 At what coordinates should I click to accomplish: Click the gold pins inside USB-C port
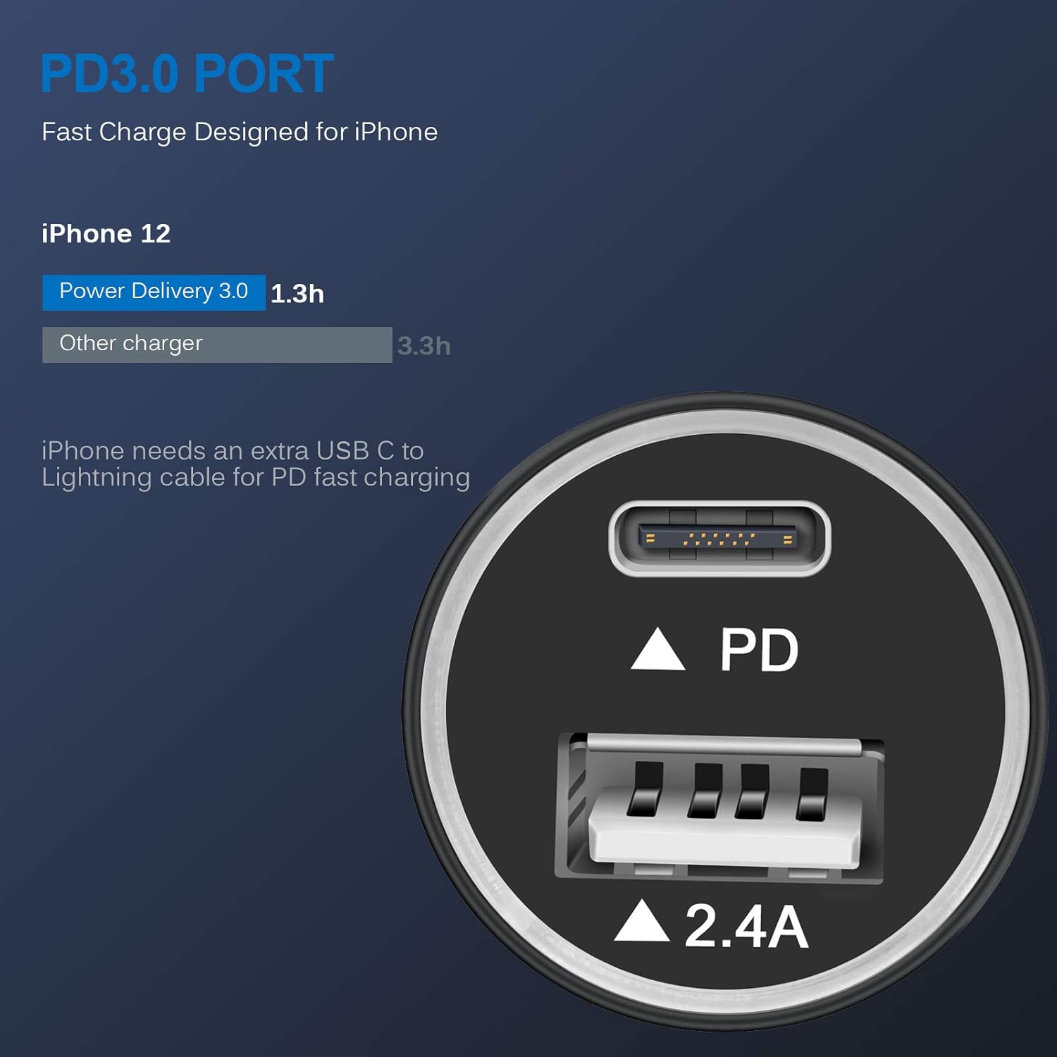click(x=719, y=539)
